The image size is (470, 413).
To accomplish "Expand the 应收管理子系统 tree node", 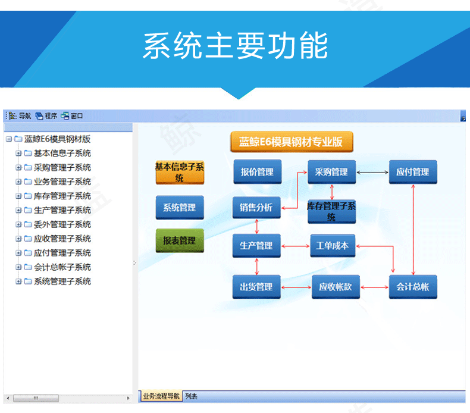I will coord(18,239).
